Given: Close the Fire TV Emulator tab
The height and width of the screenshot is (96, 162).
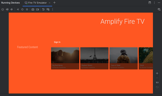Looking at the screenshot, I should click(x=50, y=3).
